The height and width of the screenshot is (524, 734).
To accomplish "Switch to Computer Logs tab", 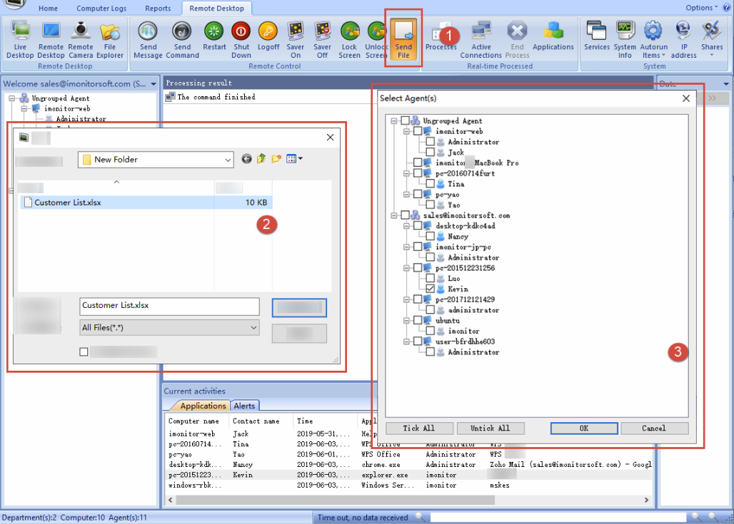I will click(101, 9).
